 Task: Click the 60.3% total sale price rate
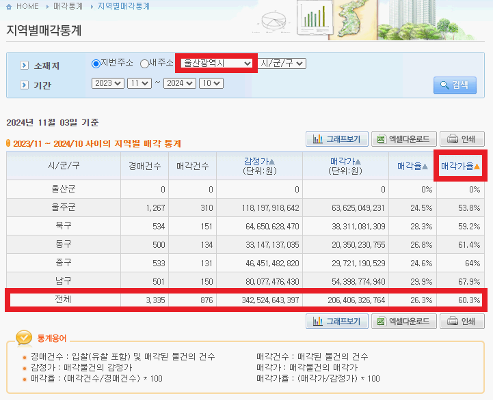click(469, 300)
